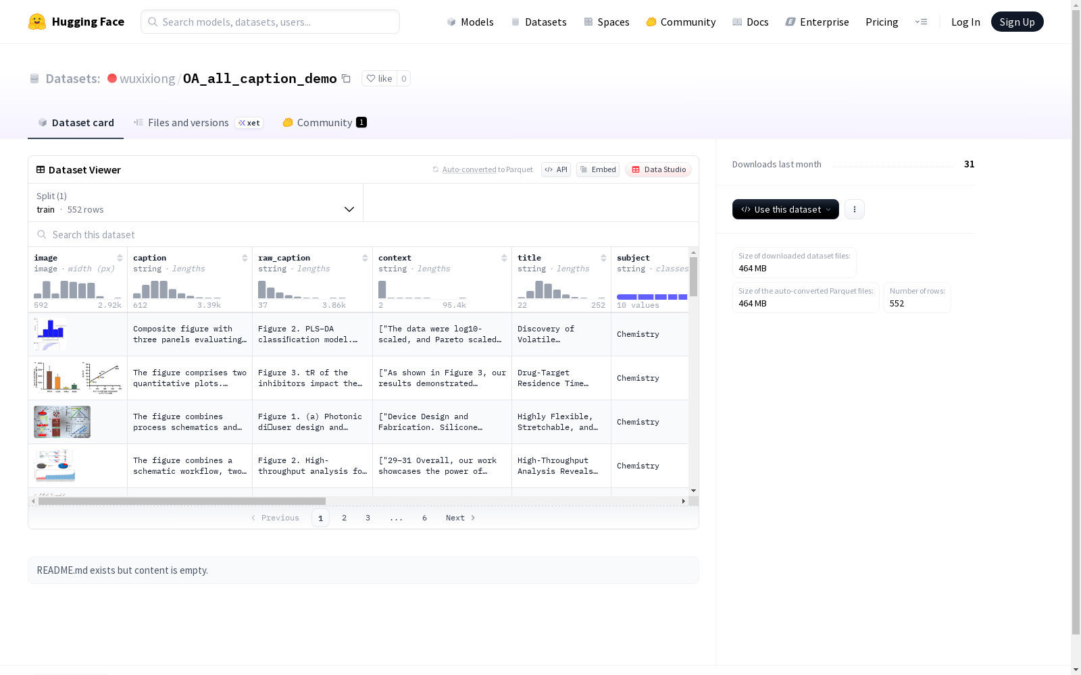1081x675 pixels.
Task: Click the table horizontal scrollbar
Action: [182, 501]
